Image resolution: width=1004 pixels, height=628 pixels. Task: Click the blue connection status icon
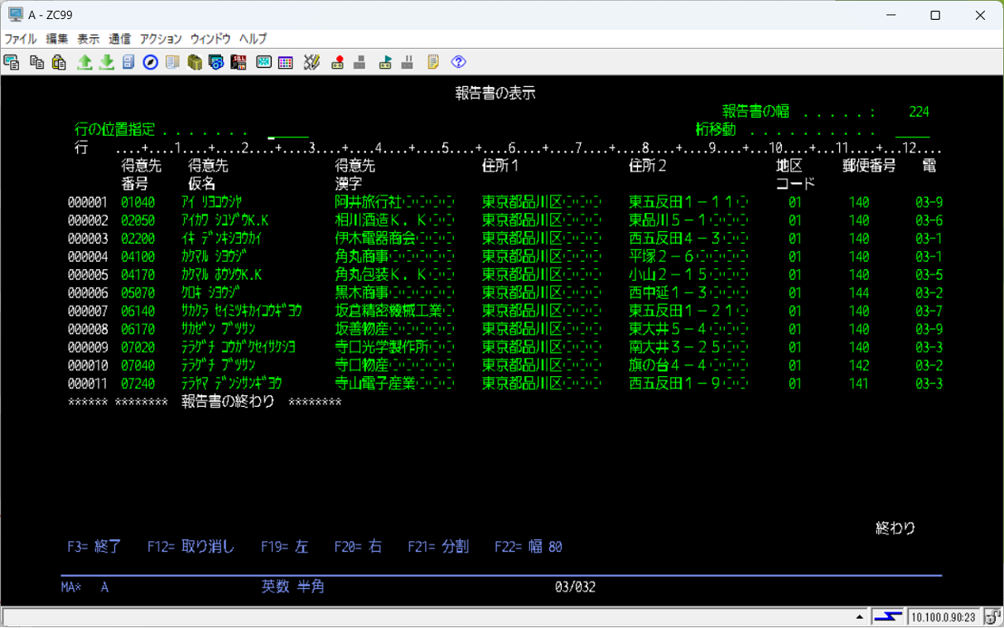coord(888,616)
